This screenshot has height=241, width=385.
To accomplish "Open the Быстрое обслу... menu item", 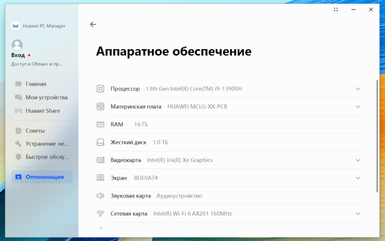I will (x=42, y=157).
